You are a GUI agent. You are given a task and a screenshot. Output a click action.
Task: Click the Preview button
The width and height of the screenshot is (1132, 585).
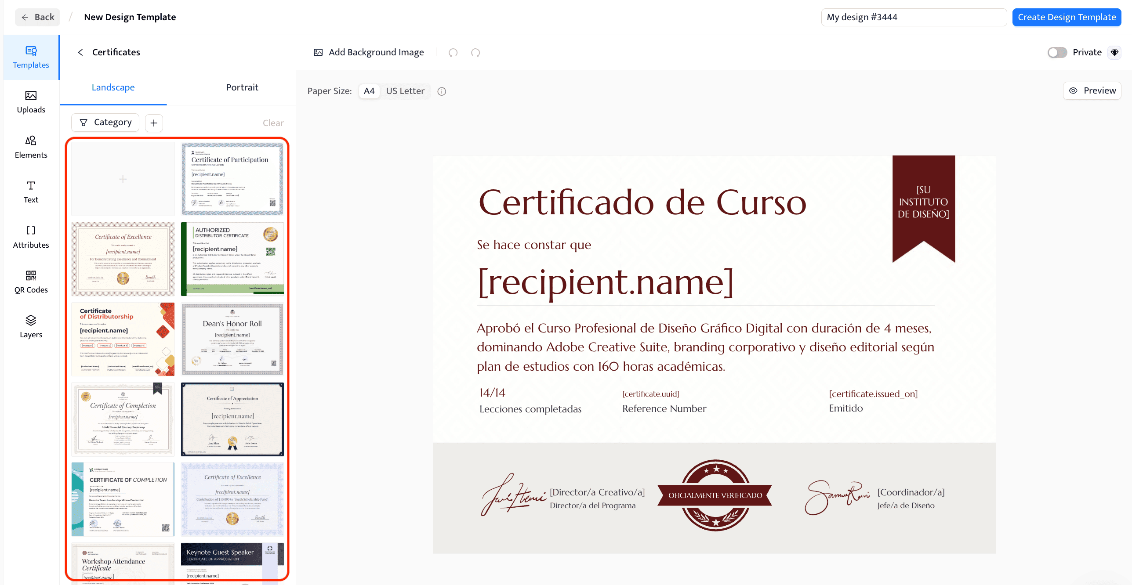coord(1092,90)
